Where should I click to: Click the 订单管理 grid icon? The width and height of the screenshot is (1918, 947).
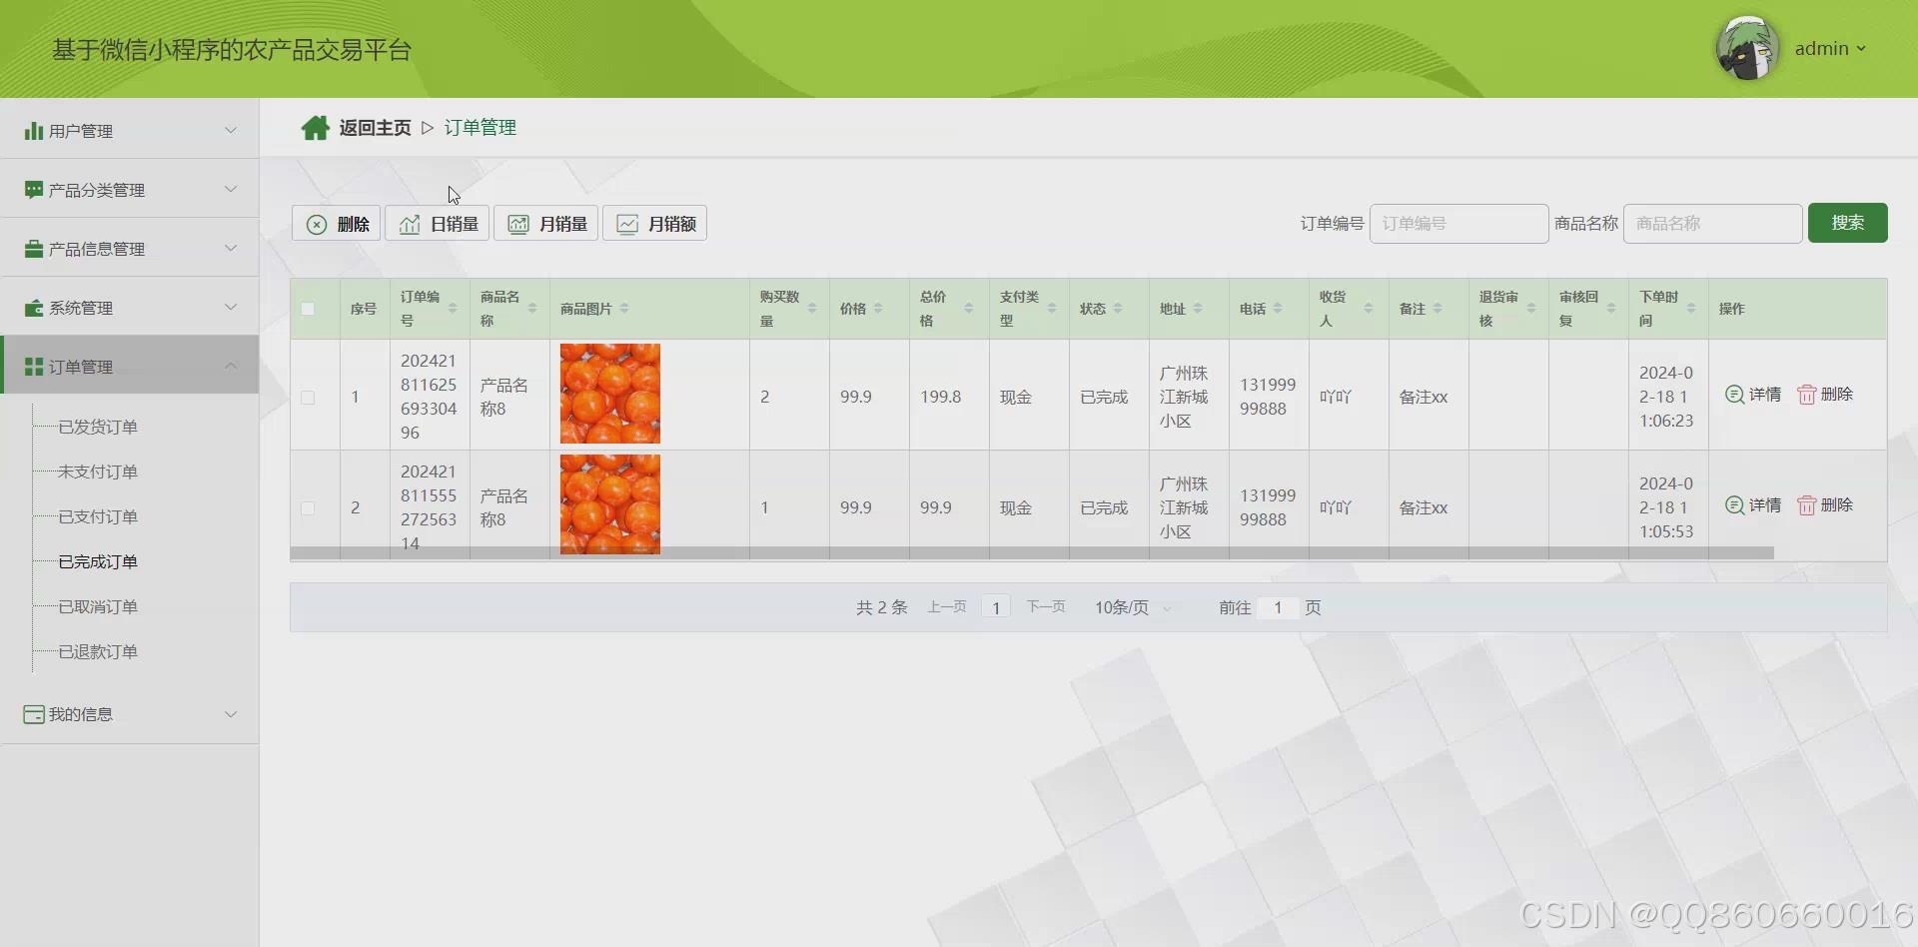[x=34, y=367]
